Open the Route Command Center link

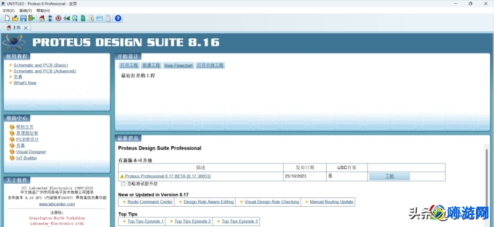(150, 202)
